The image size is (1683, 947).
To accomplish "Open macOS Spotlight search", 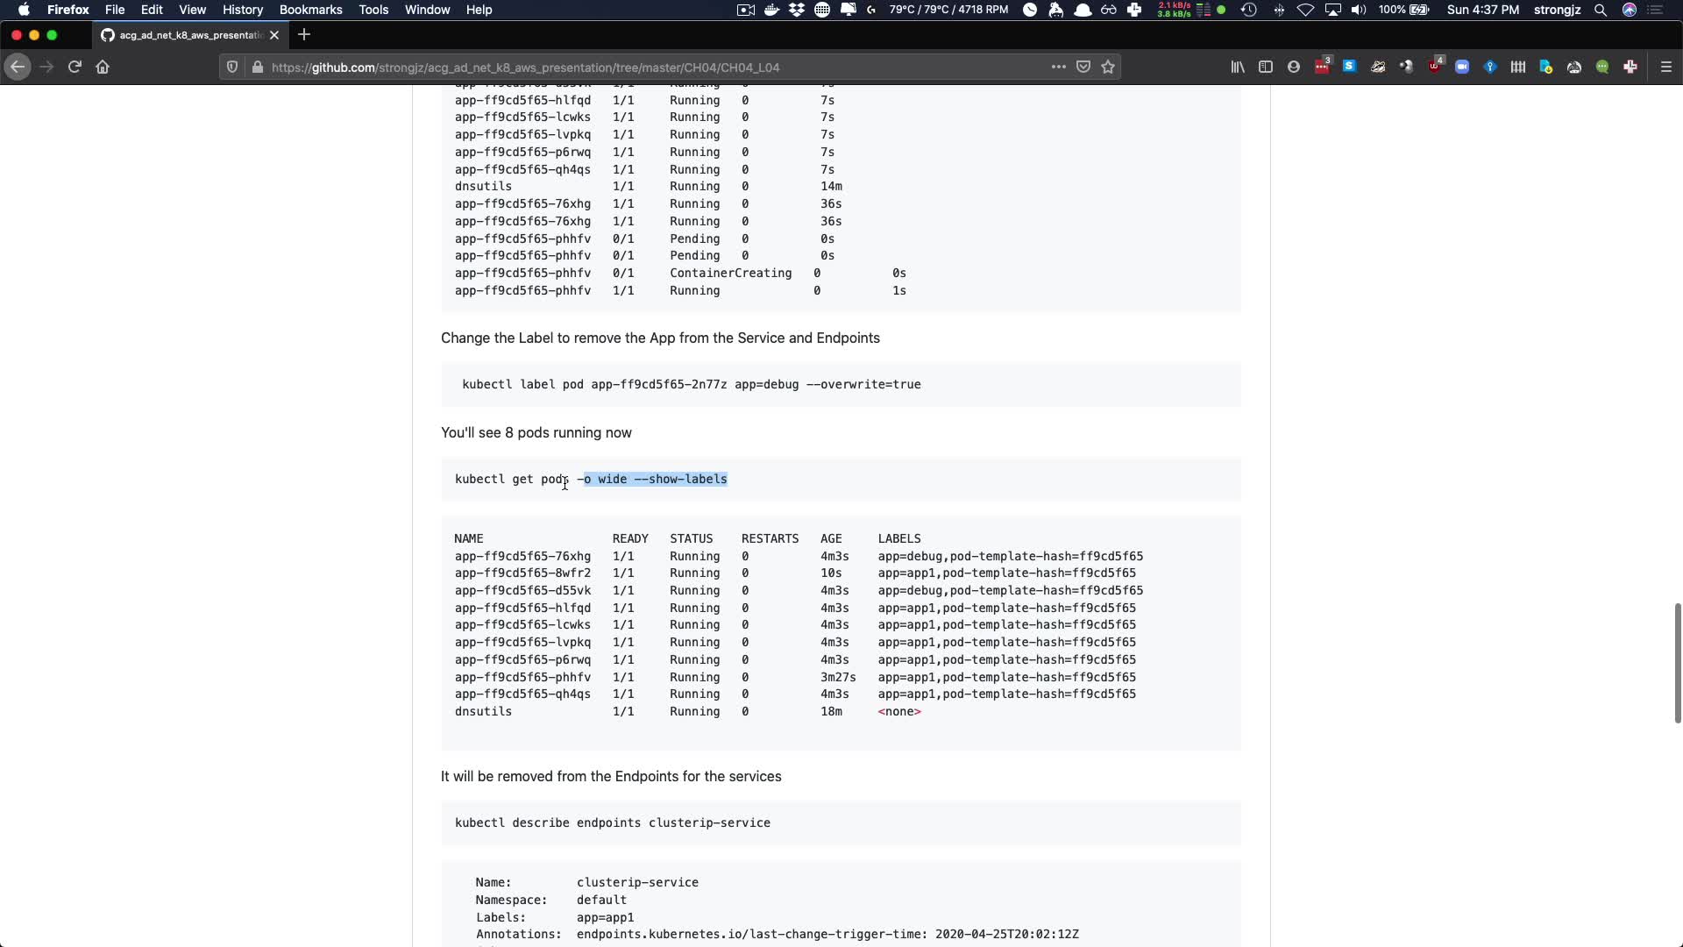I will click(x=1600, y=10).
